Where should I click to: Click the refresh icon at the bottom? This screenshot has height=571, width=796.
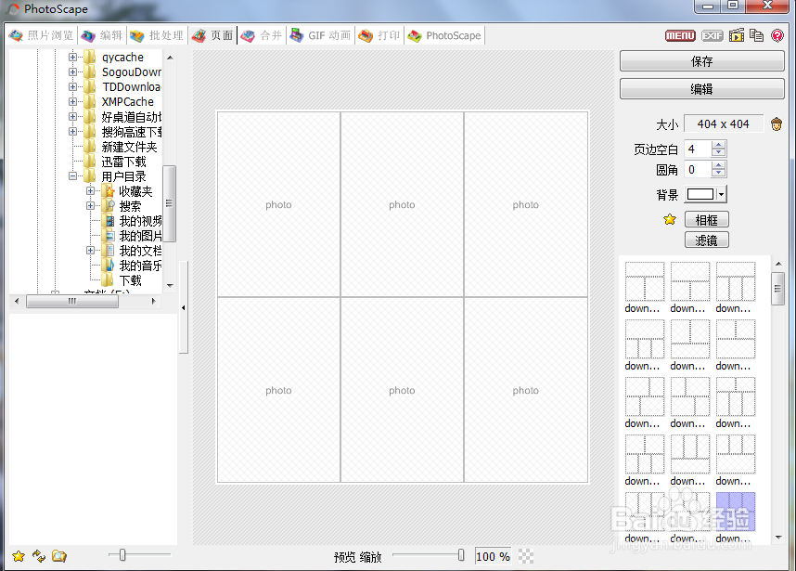coord(38,555)
